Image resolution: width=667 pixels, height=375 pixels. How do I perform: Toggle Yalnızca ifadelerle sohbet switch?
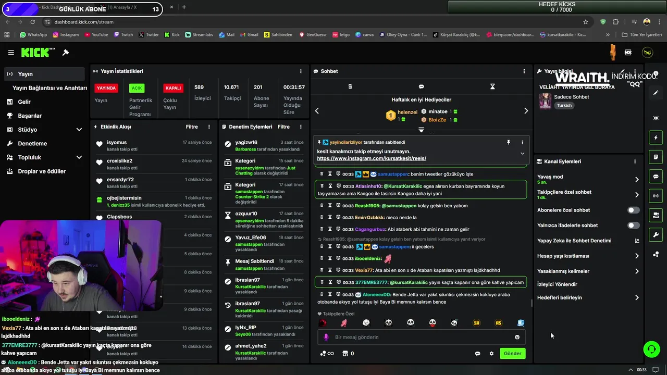click(x=633, y=226)
